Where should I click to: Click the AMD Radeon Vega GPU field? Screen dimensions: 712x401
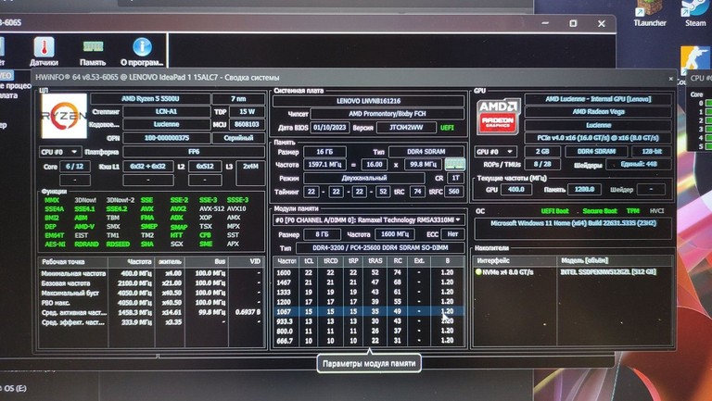coord(598,111)
